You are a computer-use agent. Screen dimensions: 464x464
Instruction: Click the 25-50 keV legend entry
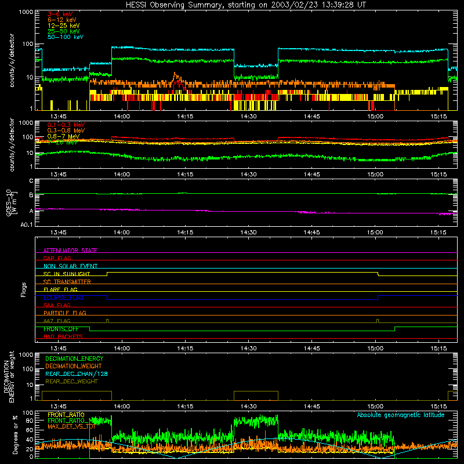(x=64, y=31)
